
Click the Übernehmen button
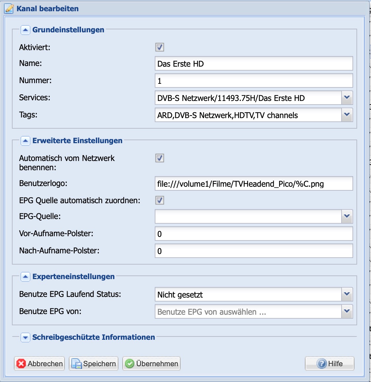point(151,364)
